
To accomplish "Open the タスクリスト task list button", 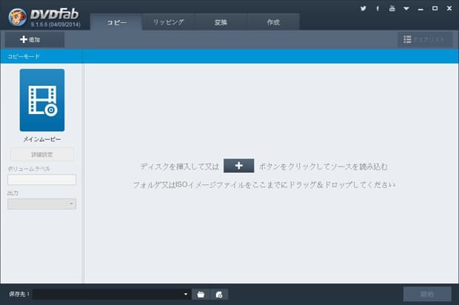I will pyautogui.click(x=424, y=39).
